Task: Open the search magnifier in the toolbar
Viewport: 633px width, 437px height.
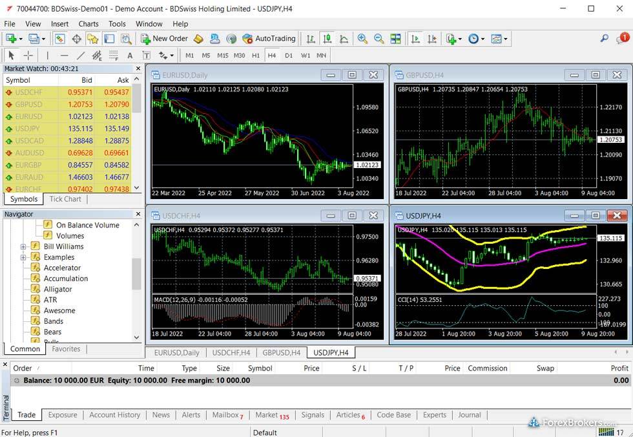Action: [605, 38]
